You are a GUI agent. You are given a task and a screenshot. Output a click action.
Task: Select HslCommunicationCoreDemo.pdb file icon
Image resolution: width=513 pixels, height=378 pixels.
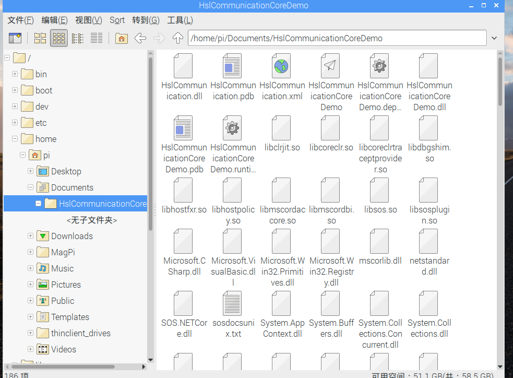coord(183,128)
